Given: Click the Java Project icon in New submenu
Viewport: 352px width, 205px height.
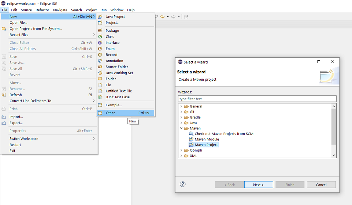Looking at the screenshot, I should click(x=100, y=16).
